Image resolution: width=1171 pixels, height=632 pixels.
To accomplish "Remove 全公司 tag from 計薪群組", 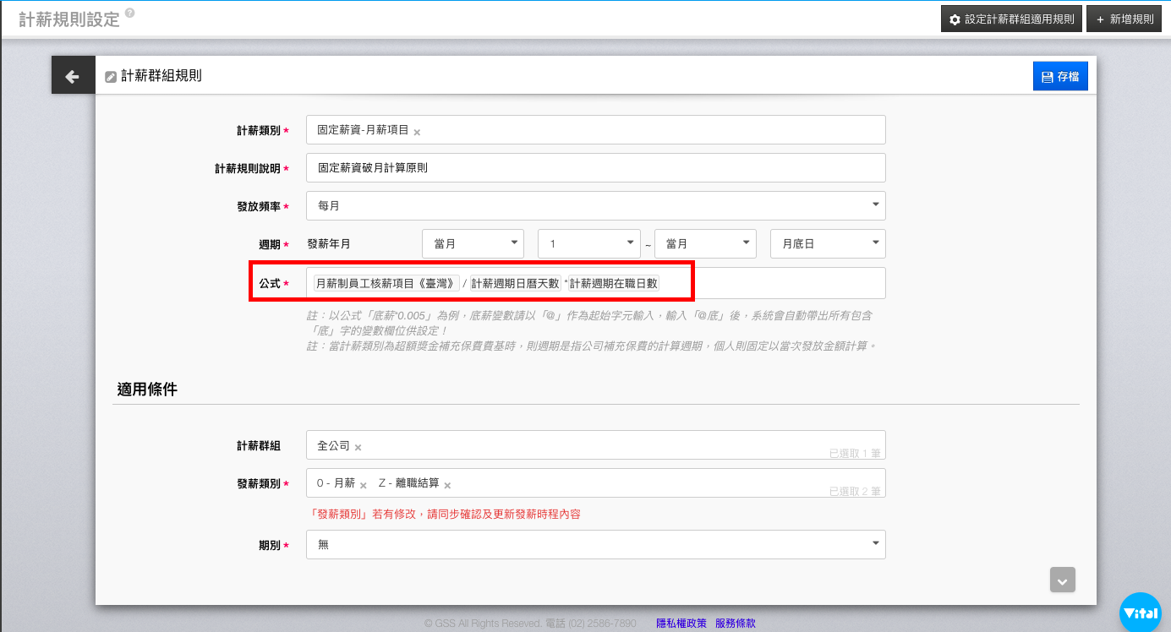I will [x=358, y=447].
